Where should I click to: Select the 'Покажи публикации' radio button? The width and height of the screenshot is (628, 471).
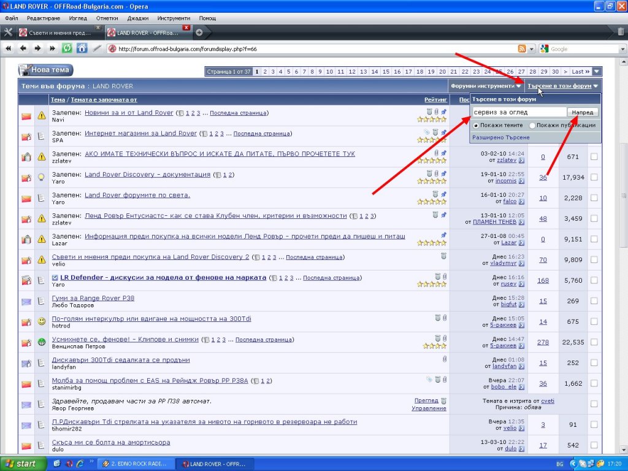click(532, 125)
